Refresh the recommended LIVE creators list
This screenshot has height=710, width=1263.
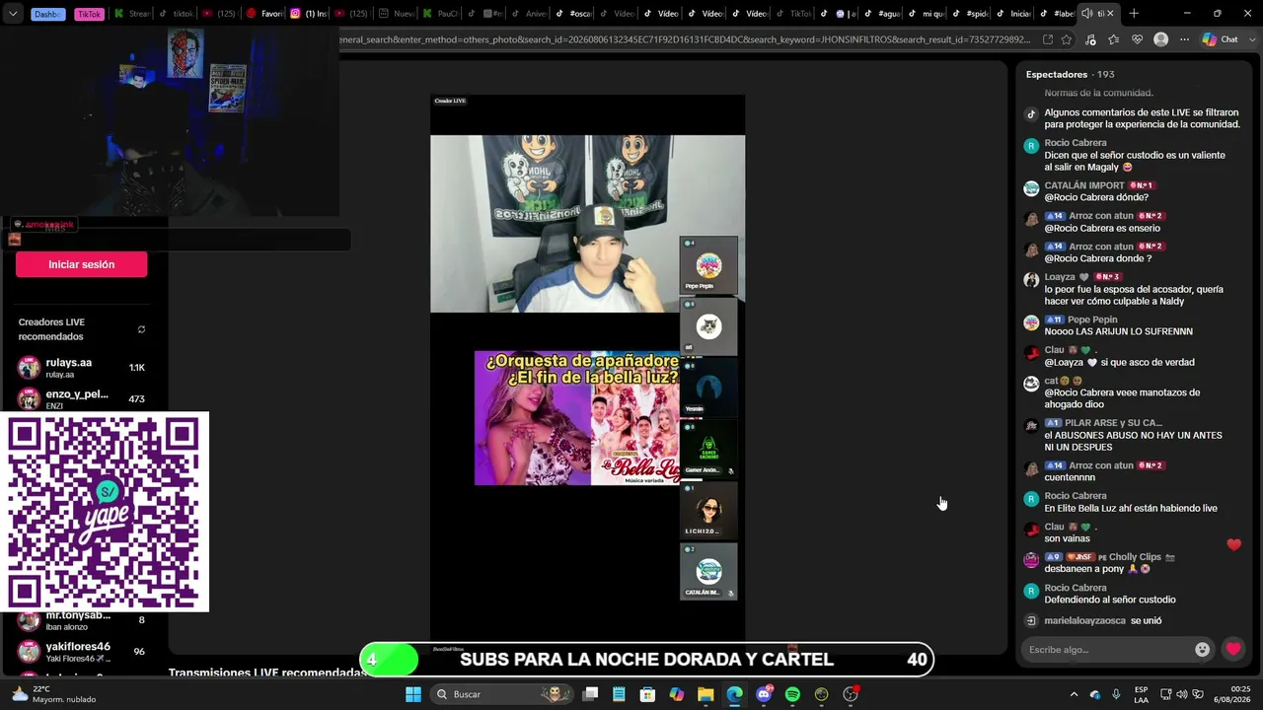(141, 329)
